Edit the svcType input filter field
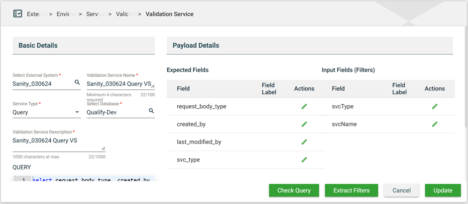The image size is (468, 204). pyautogui.click(x=435, y=106)
